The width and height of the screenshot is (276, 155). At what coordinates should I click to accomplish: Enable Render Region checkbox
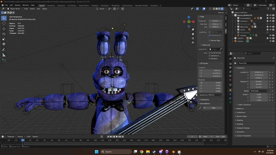pyautogui.click(x=209, y=40)
